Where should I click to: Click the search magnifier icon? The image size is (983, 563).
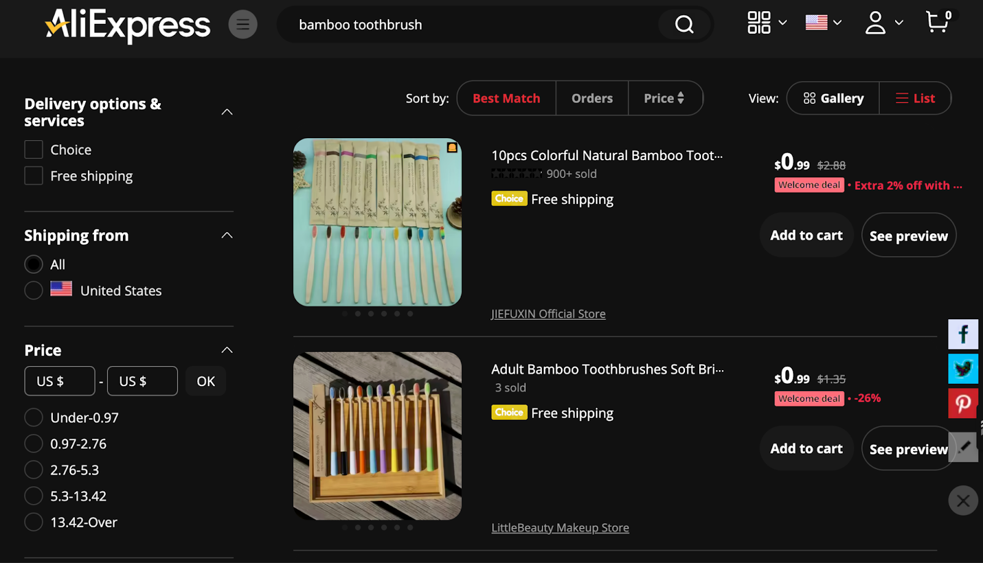pos(683,25)
